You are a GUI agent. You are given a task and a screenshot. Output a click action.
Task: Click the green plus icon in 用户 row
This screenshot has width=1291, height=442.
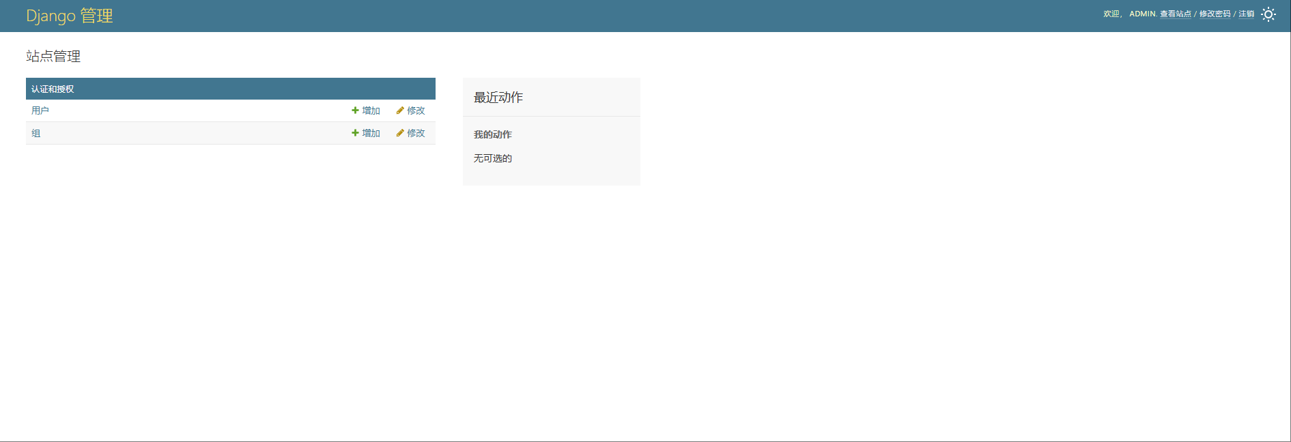click(355, 110)
